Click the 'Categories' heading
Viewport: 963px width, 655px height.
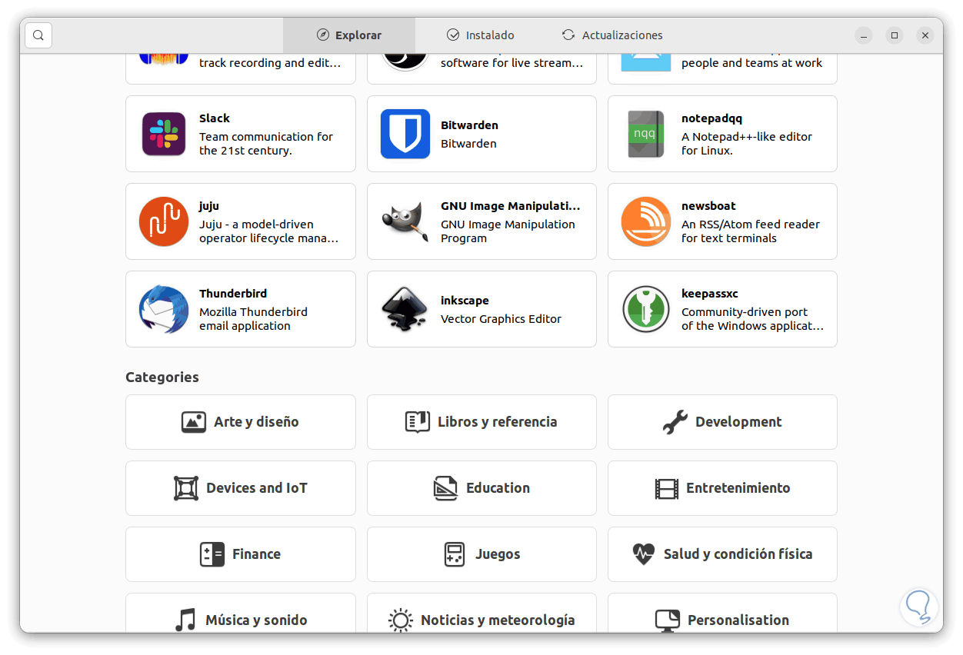(x=162, y=377)
